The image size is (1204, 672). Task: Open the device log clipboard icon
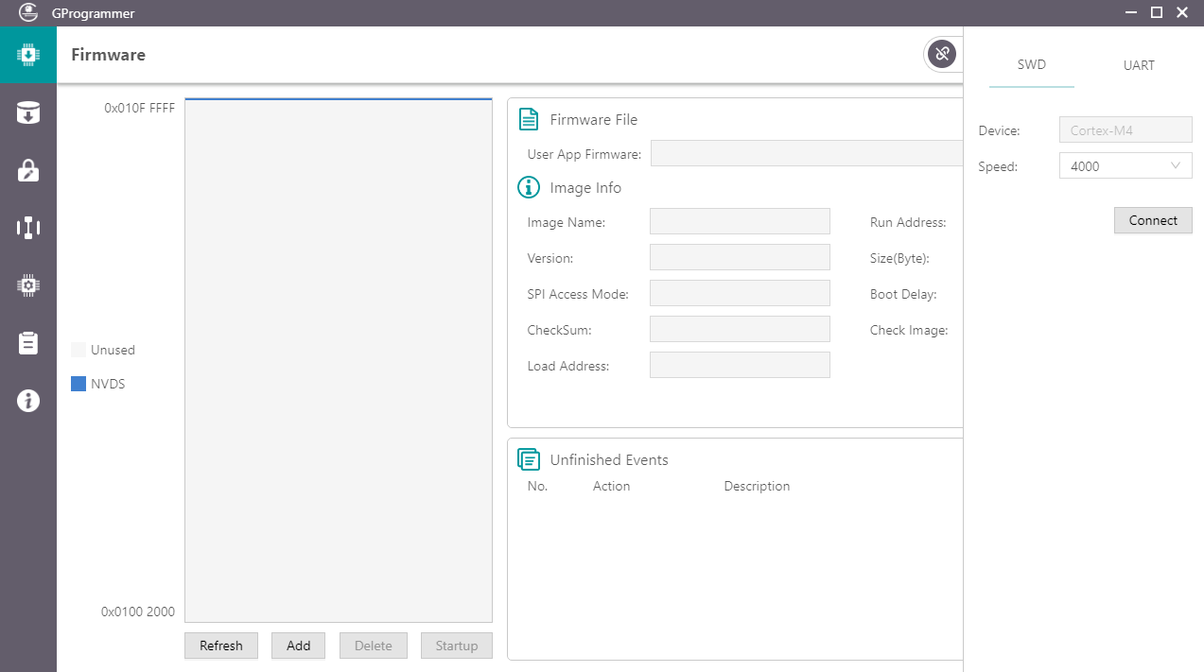(28, 343)
